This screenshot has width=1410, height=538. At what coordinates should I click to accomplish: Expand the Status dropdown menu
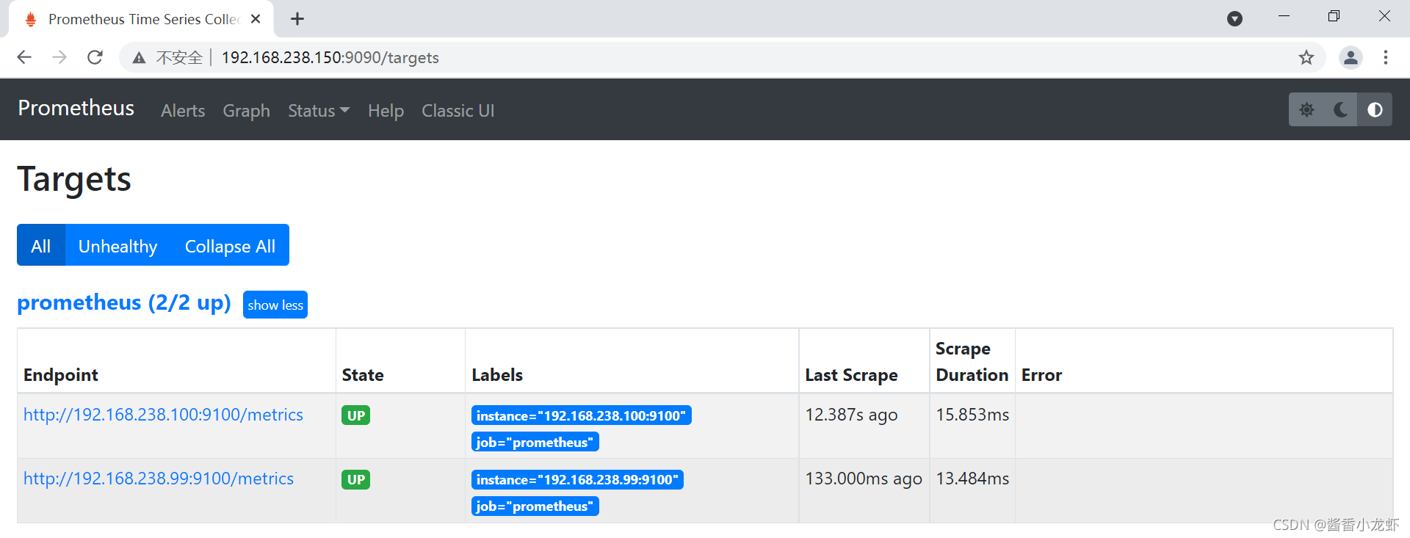point(319,111)
